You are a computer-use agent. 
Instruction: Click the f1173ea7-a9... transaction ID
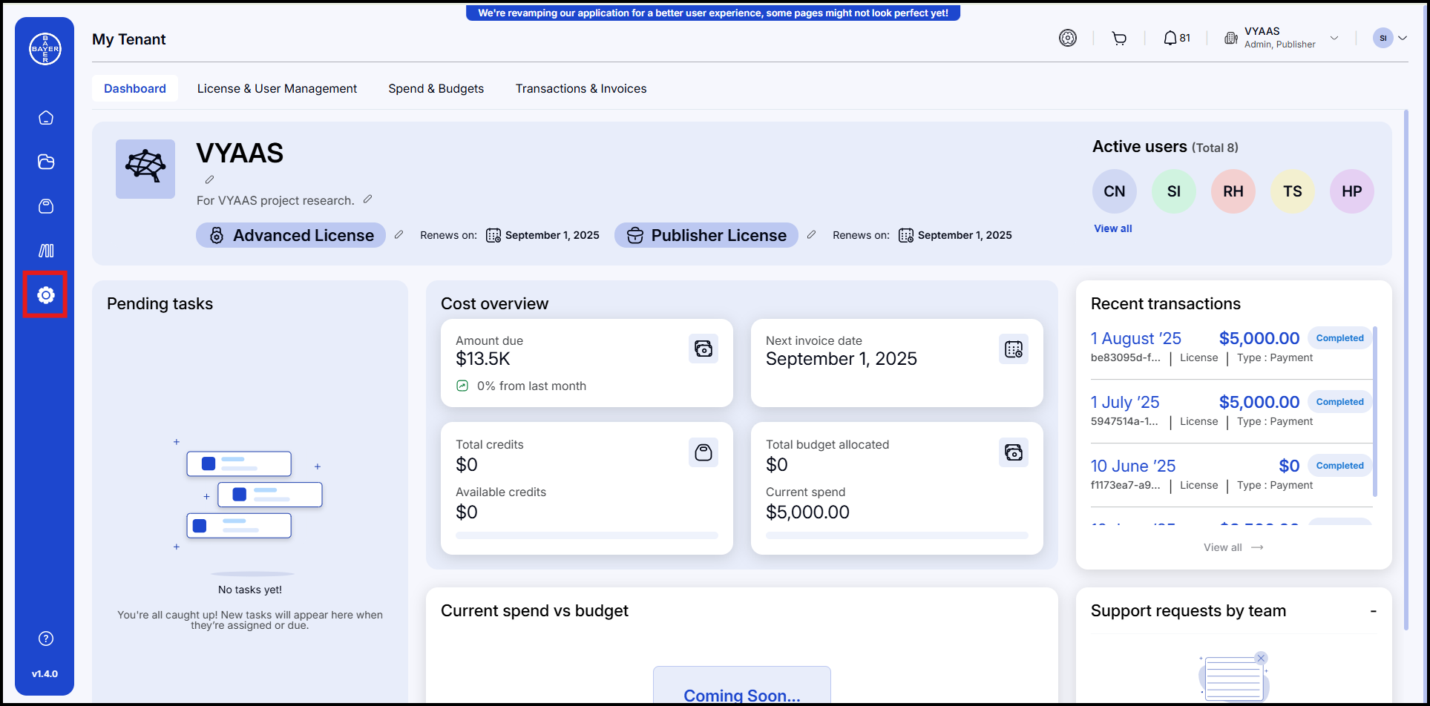pos(1126,485)
